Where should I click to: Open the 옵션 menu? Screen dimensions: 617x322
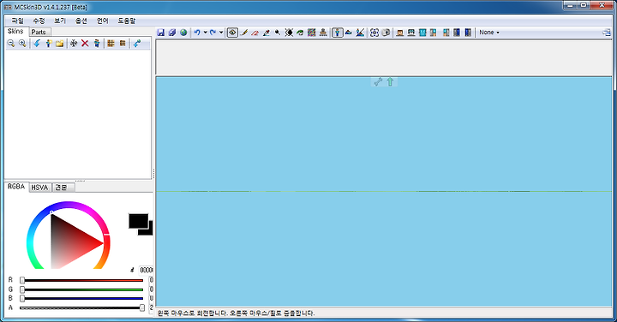(x=81, y=21)
